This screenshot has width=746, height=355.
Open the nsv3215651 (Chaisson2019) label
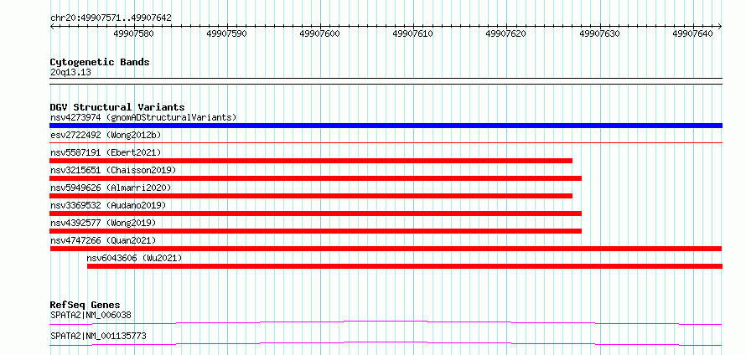[x=113, y=170]
